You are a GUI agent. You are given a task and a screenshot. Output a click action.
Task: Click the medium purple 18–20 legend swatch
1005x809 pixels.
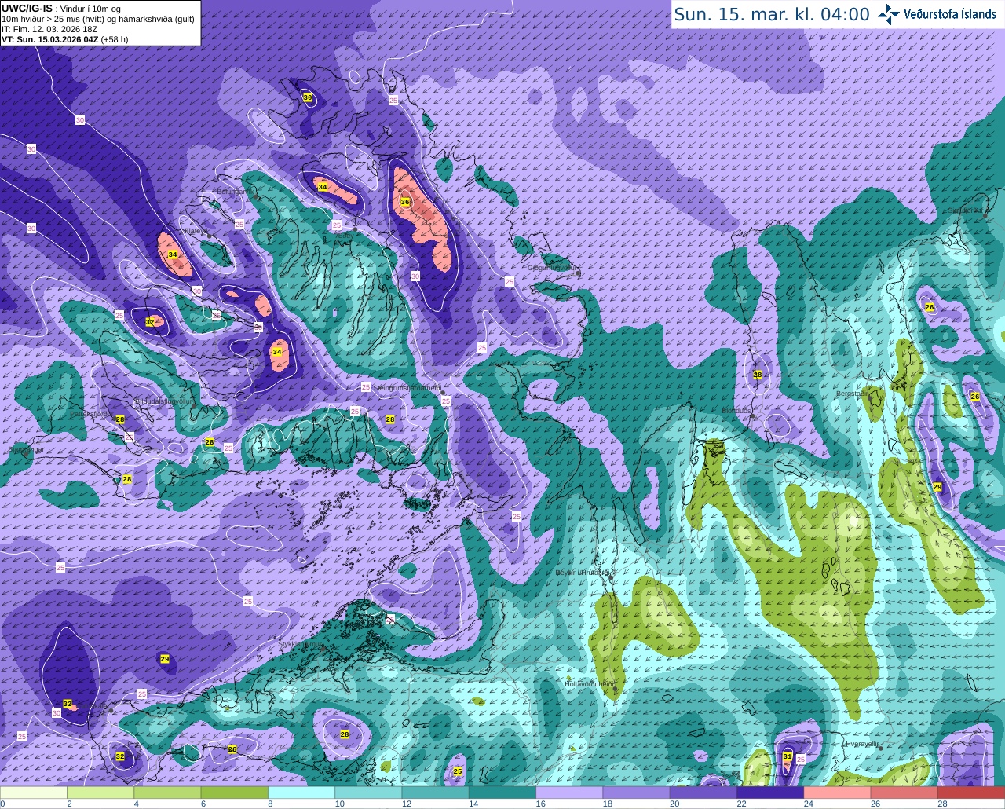637,792
